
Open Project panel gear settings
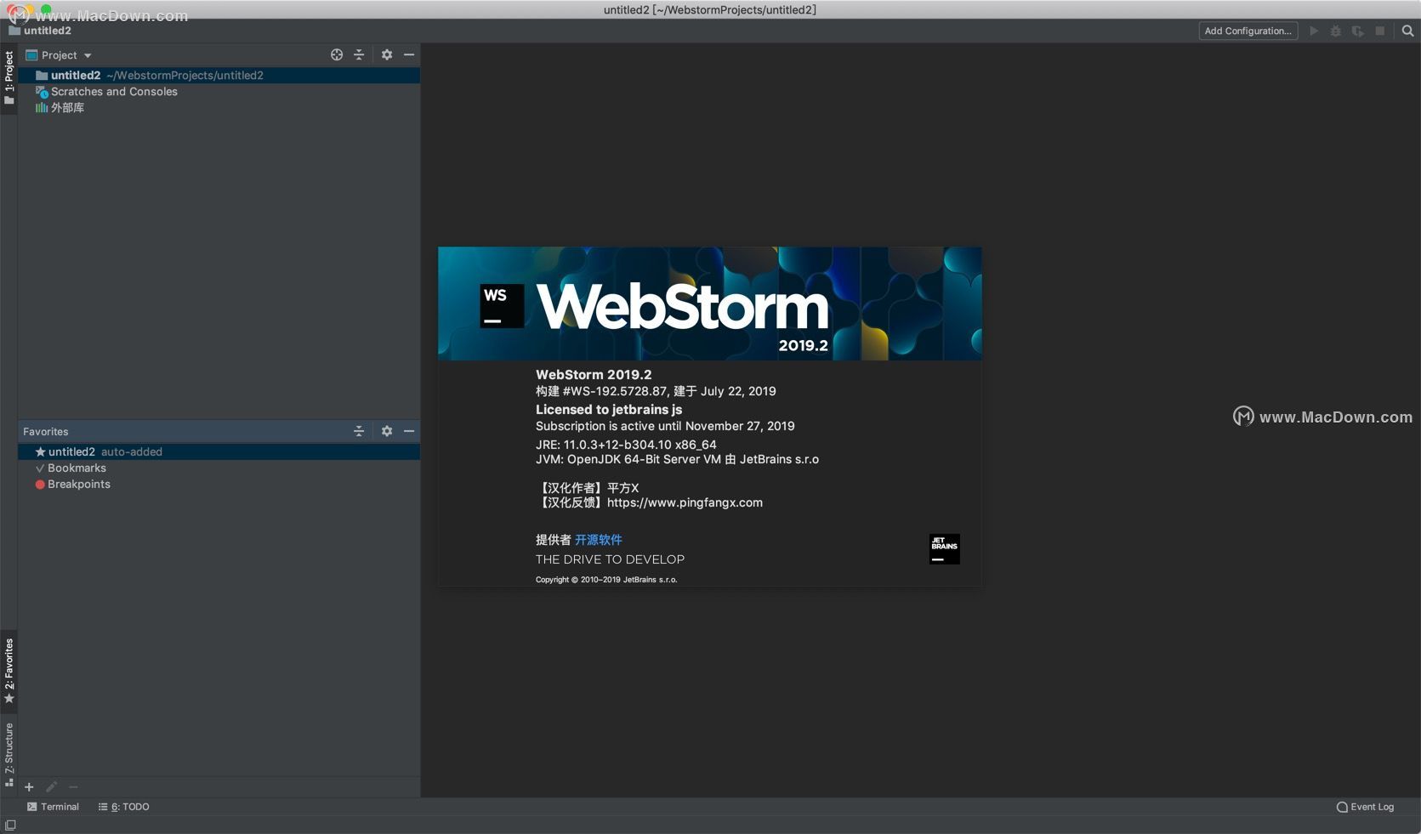[387, 54]
